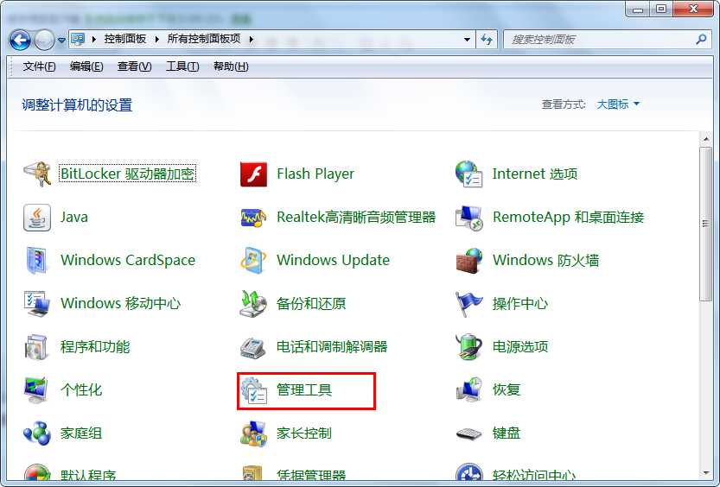720x487 pixels.
Task: Open the 管理工具 gear icon
Action: [x=253, y=390]
